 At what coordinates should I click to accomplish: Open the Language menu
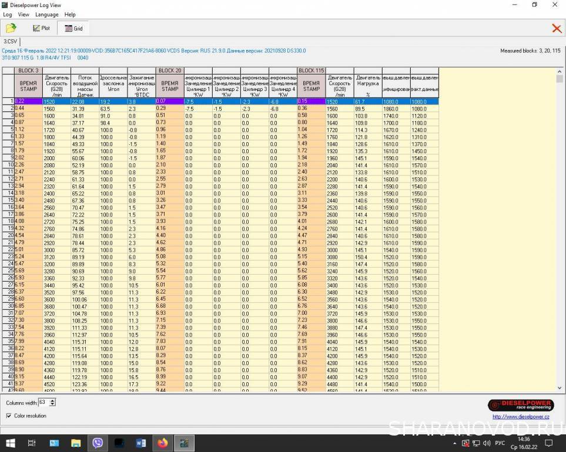tap(46, 14)
